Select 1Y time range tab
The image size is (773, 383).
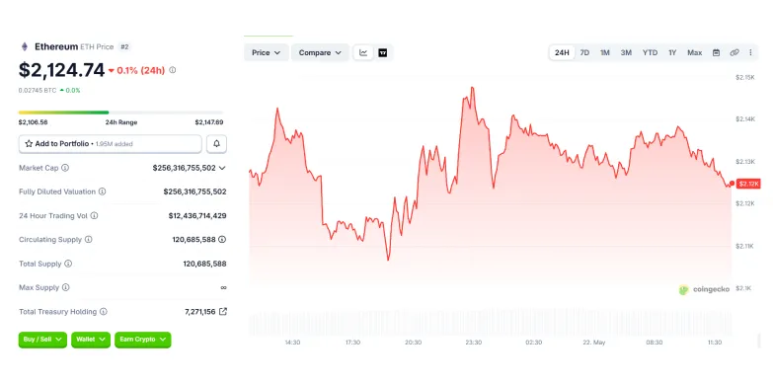(672, 52)
